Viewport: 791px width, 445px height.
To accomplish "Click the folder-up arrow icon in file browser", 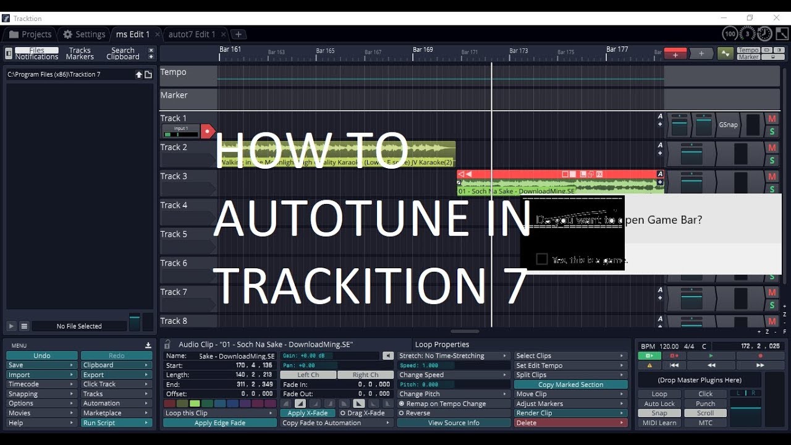I will point(139,75).
